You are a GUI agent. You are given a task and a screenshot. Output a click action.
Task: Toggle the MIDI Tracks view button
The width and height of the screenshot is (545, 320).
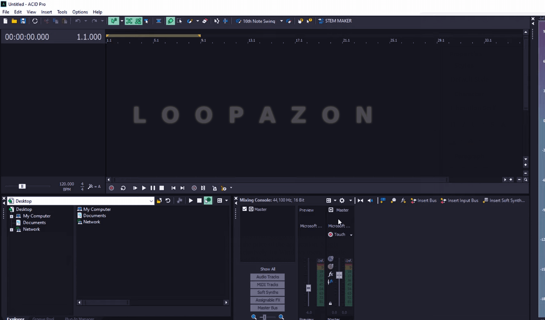(x=267, y=285)
